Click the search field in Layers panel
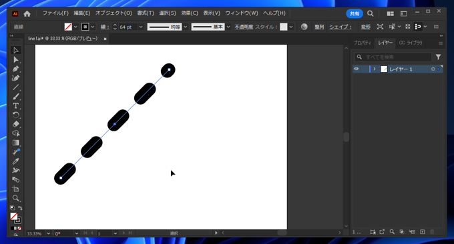454x244 pixels. tap(393, 57)
